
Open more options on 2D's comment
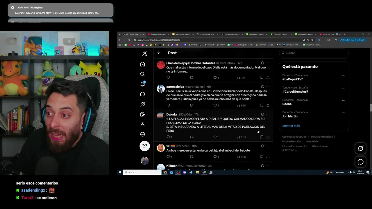tap(268, 146)
